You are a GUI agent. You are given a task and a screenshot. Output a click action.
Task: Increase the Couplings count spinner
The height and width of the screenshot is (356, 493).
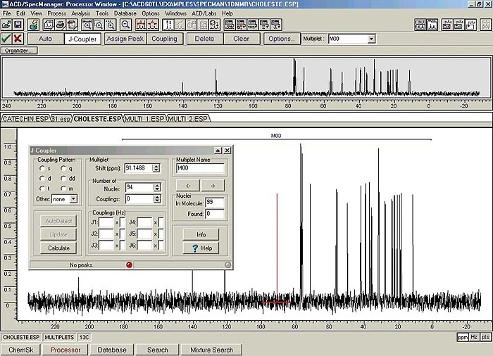(157, 197)
